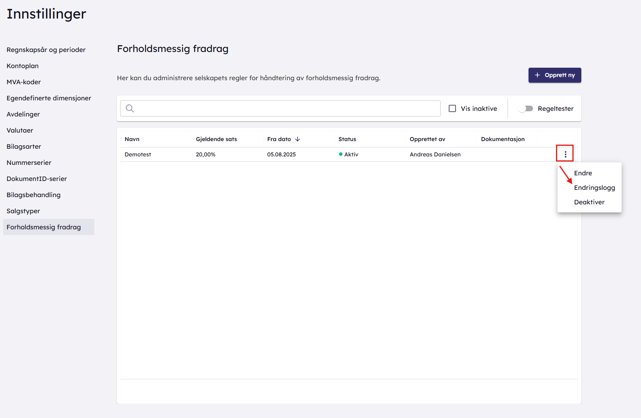Select Endre from the context menu
The height and width of the screenshot is (418, 641).
click(x=583, y=173)
